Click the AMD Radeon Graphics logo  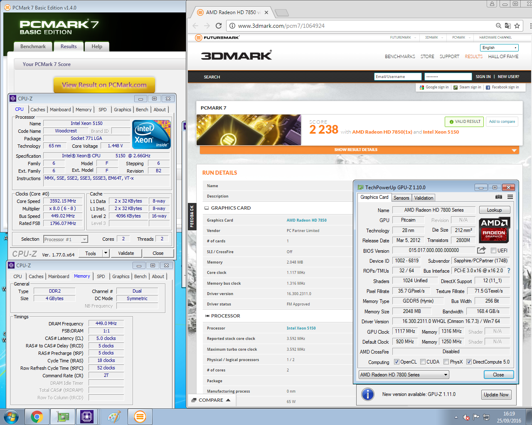coord(494,230)
